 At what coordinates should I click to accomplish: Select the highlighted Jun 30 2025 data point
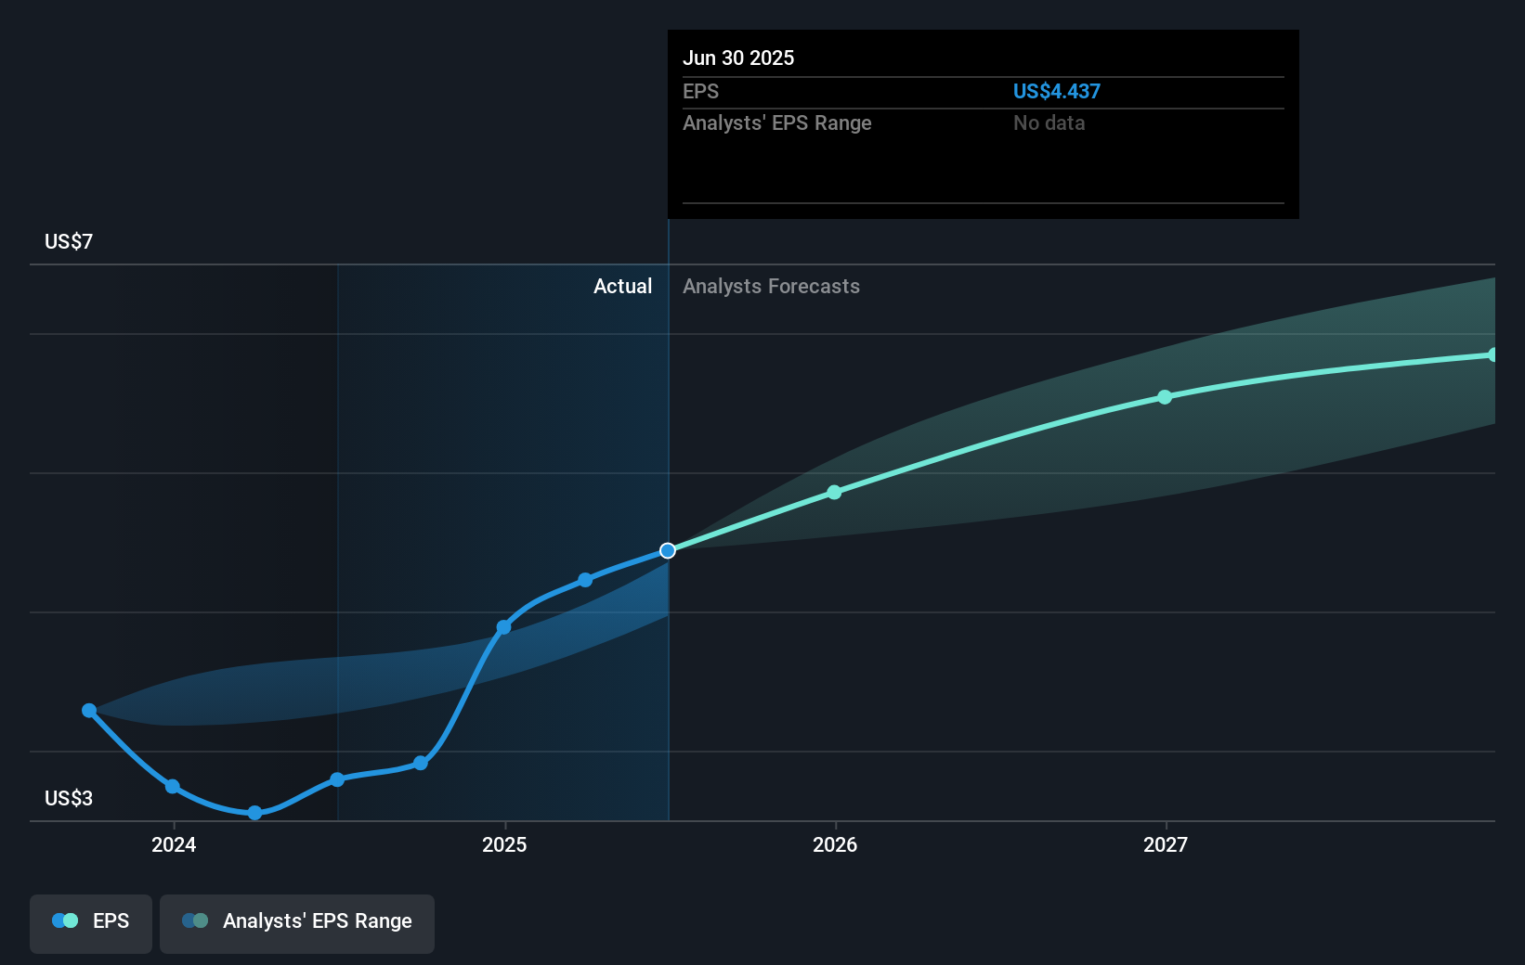pos(668,551)
